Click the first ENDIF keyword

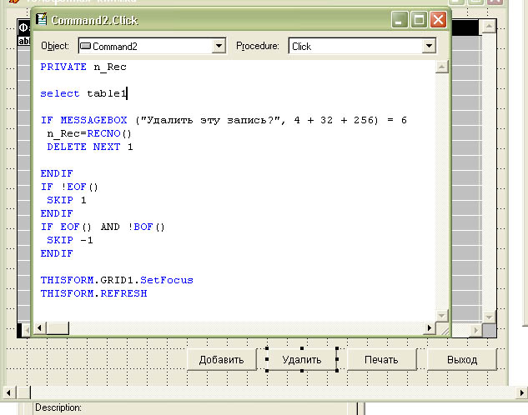click(57, 173)
